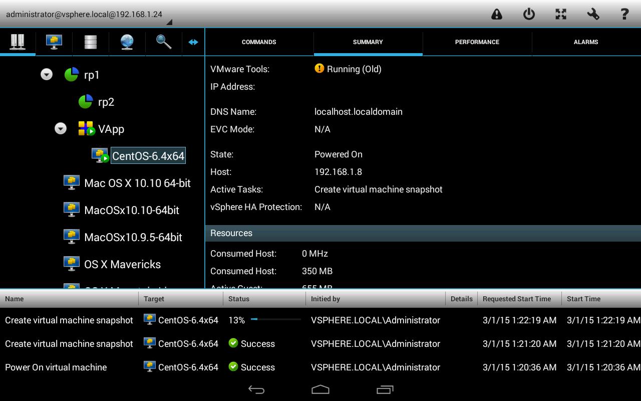Sort tasks by Name column header
Screen dimensions: 641x401
69,299
